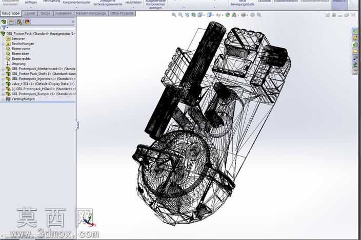
Task: Click the verschieben component button
Action: (133, 2)
